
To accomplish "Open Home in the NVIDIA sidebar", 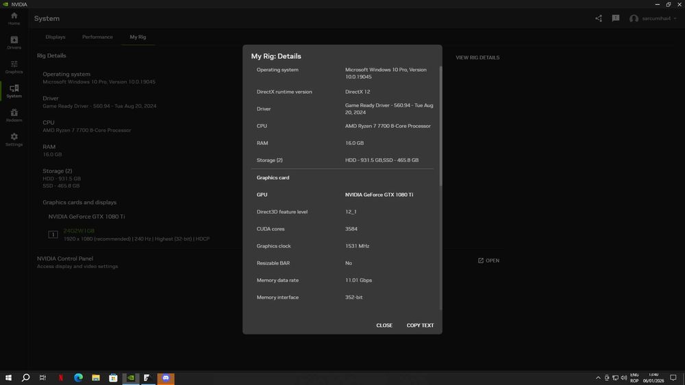I will coord(14,18).
